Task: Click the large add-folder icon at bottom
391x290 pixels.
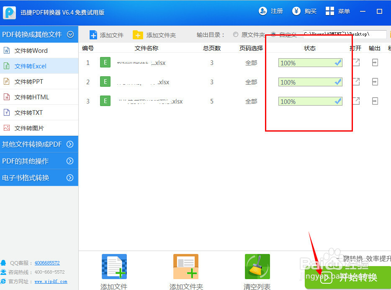Action: coord(186,267)
